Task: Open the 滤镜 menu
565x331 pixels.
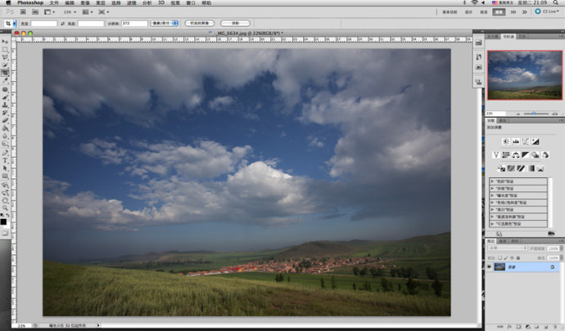Action: [x=132, y=3]
